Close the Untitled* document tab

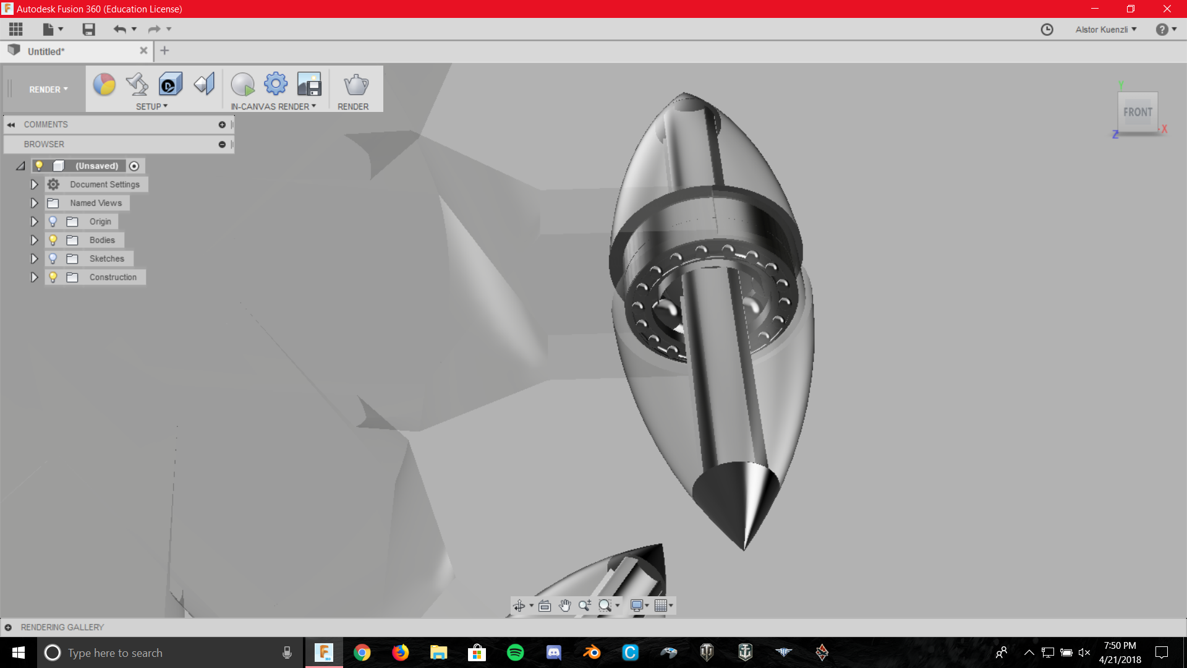tap(143, 51)
